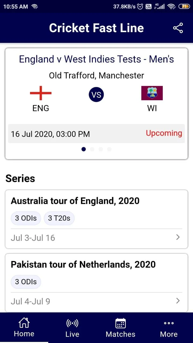The width and height of the screenshot is (193, 343).
Task: Select the 3 ODIs chip under Australia tour
Action: [26, 218]
